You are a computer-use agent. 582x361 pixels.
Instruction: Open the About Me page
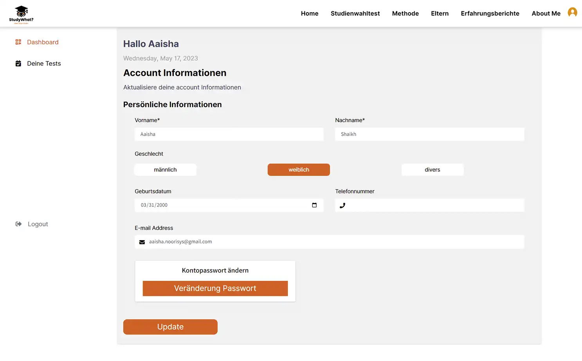546,13
